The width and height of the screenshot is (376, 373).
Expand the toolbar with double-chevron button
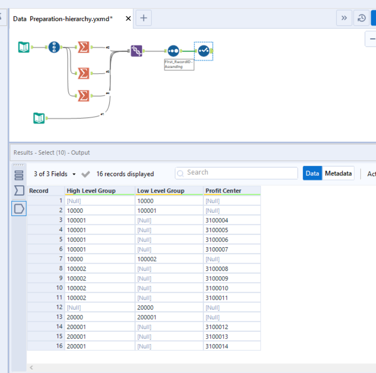tap(344, 18)
